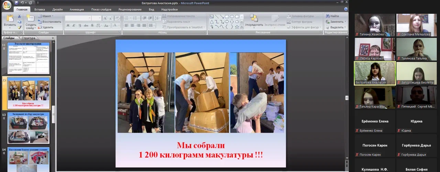Expand the Упорядочить arrange dropdown
This screenshot has height=172, width=440.
pyautogui.click(x=254, y=25)
